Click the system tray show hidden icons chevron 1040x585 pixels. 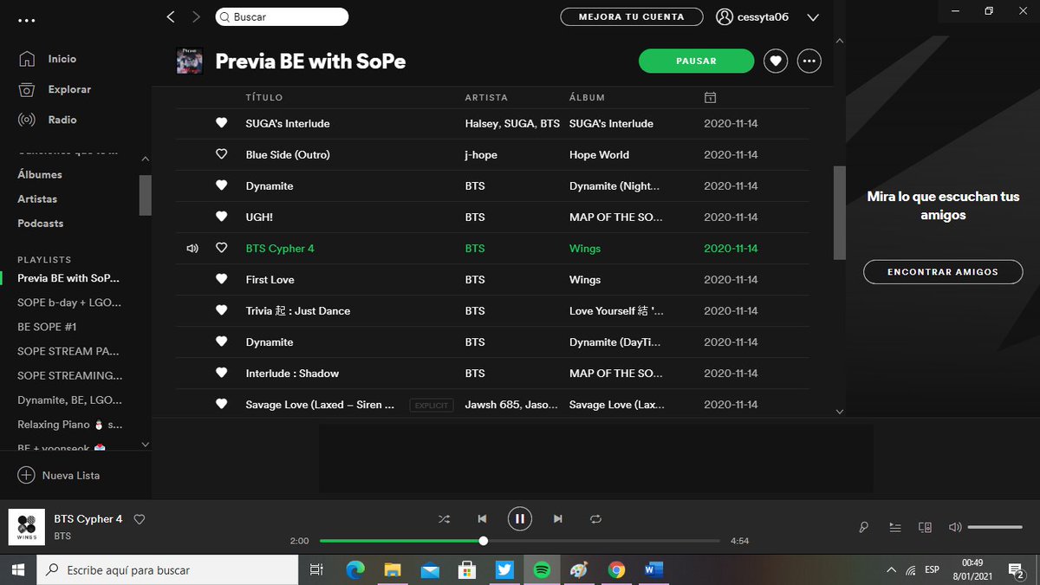[x=891, y=570]
